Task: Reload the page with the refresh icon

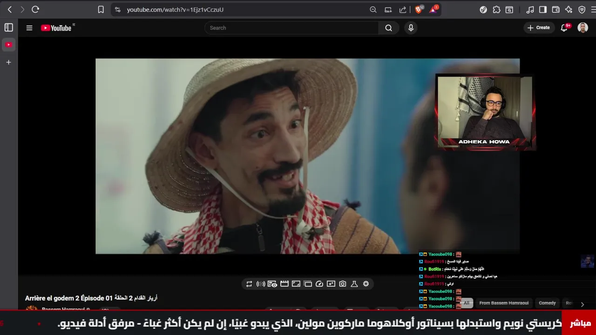Action: pyautogui.click(x=35, y=9)
